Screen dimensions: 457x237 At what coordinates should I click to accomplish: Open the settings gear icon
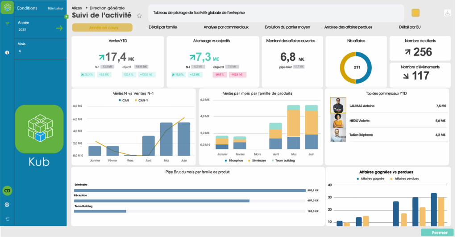(7, 204)
